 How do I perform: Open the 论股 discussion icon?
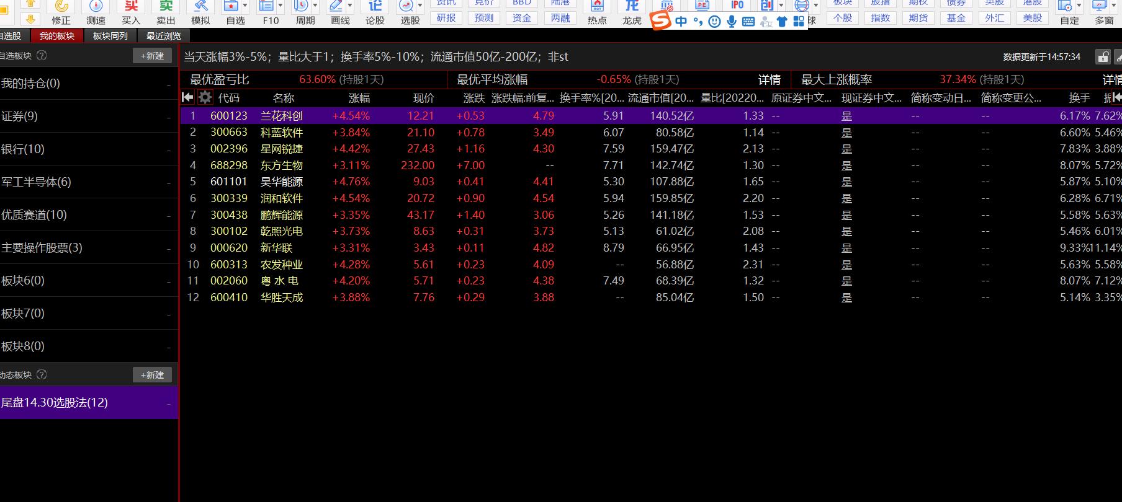[x=375, y=7]
